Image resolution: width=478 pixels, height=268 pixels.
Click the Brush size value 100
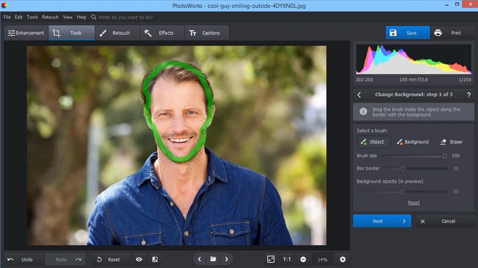point(455,156)
